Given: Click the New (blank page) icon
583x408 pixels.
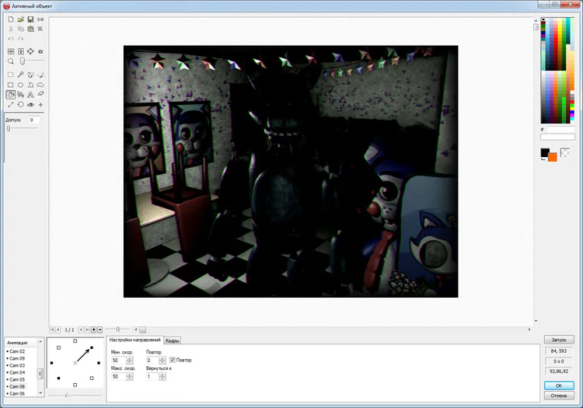Looking at the screenshot, I should (11, 19).
